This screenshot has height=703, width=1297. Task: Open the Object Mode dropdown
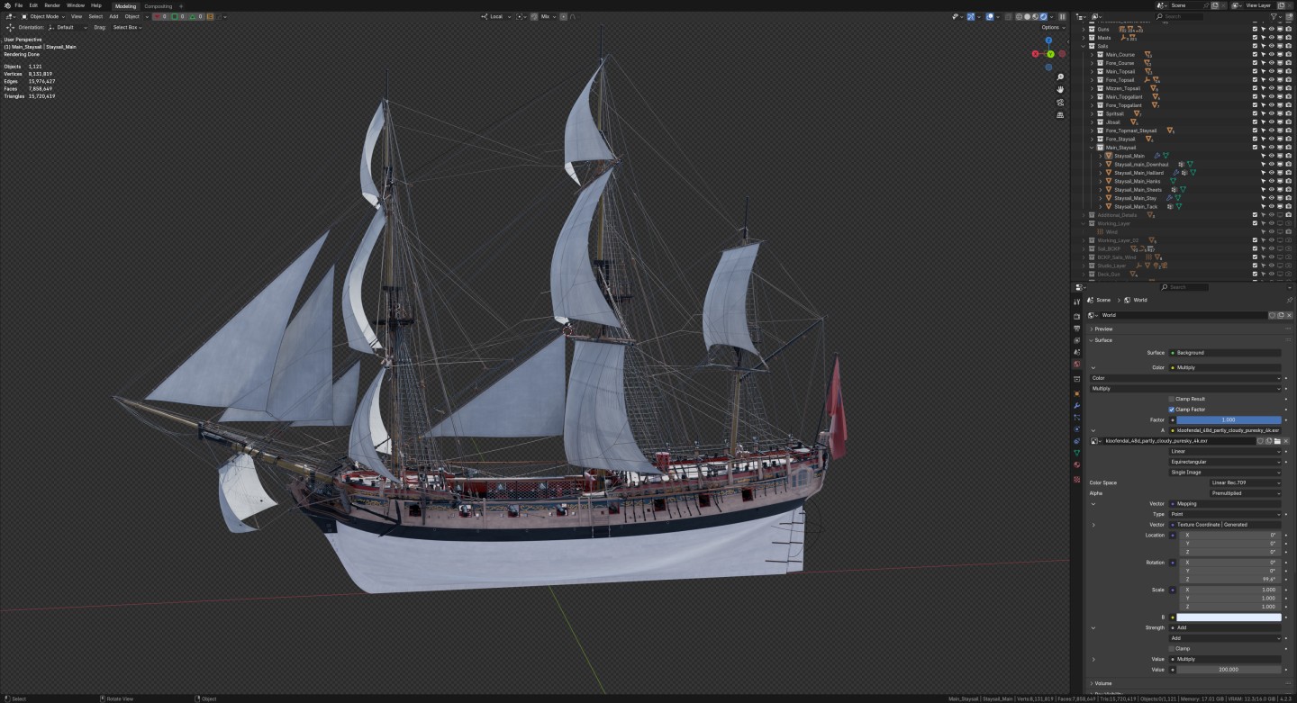(42, 16)
